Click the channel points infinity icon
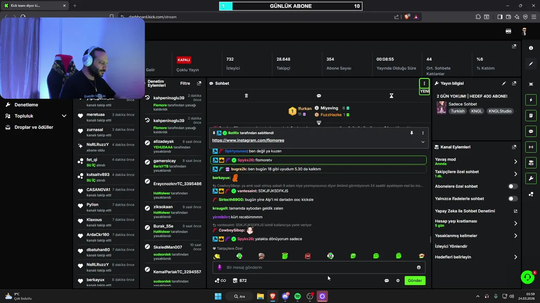 220,281
